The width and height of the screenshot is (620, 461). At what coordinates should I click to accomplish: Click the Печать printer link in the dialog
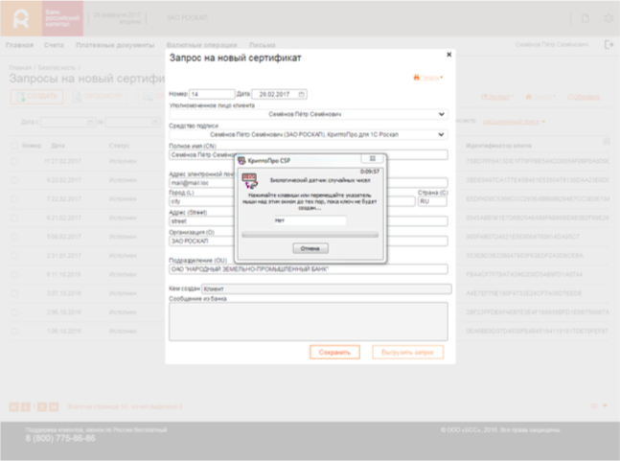tap(428, 78)
